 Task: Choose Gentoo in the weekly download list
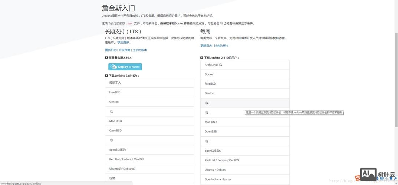(x=245, y=93)
